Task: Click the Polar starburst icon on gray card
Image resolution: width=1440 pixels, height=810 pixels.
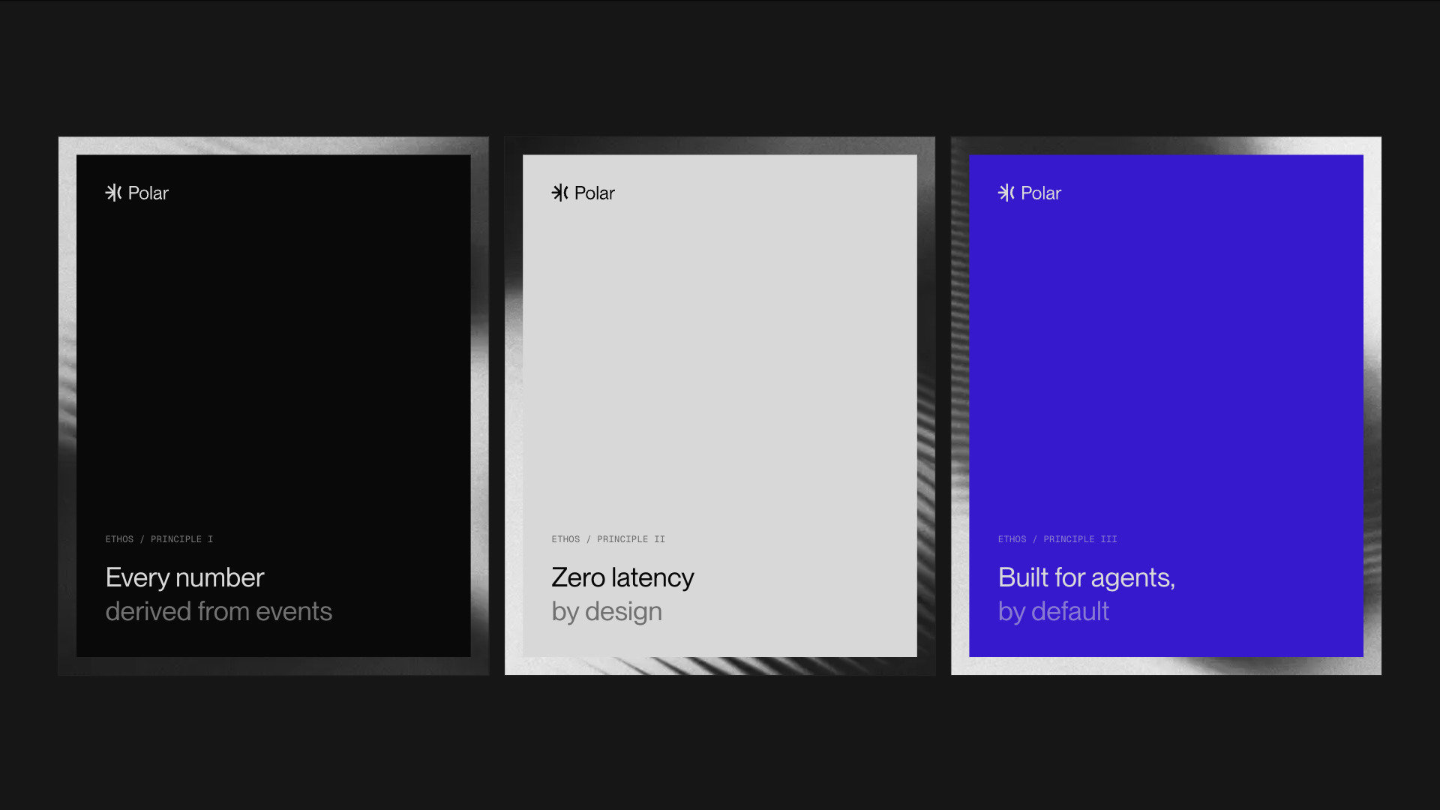Action: tap(559, 193)
